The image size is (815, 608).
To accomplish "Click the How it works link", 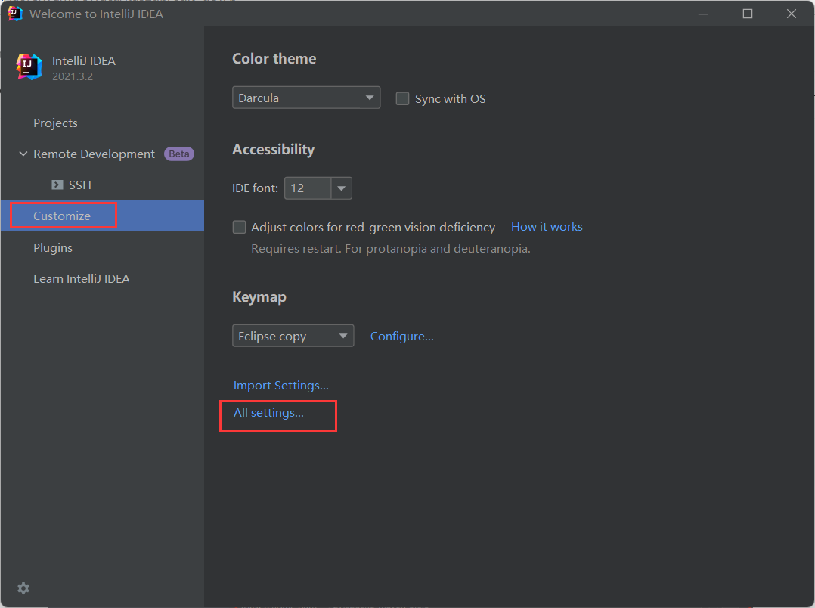I will [547, 227].
